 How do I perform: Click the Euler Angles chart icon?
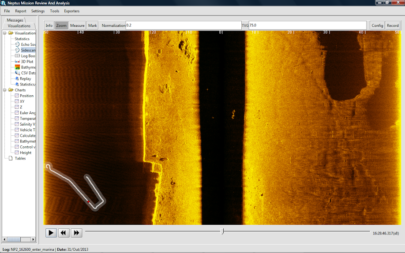(x=17, y=112)
